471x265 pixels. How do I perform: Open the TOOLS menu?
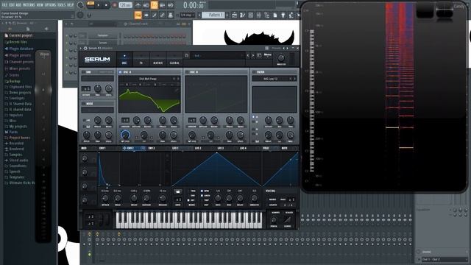(x=62, y=5)
